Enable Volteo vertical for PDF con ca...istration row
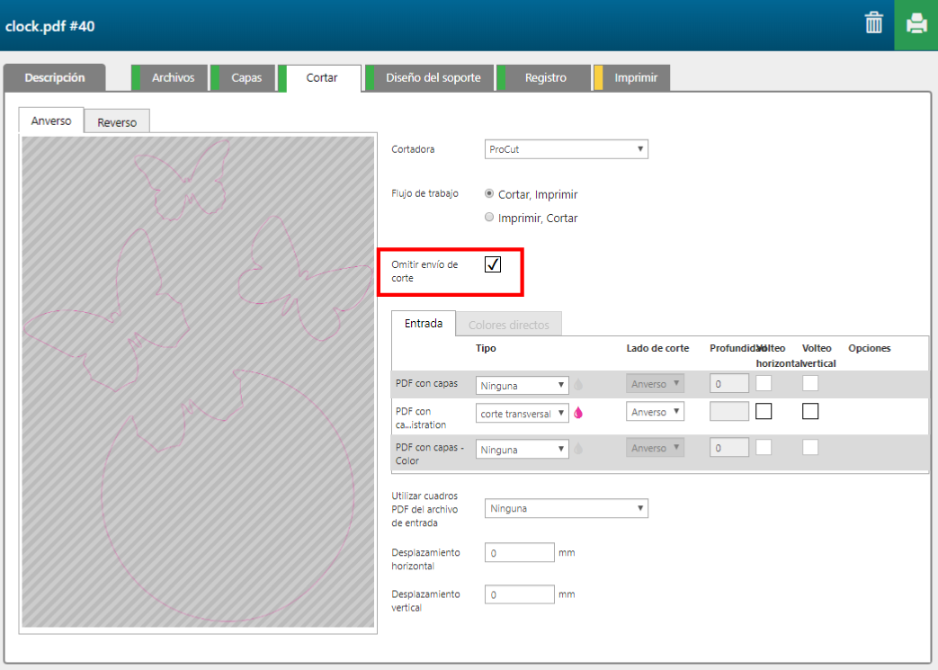 pyautogui.click(x=810, y=411)
